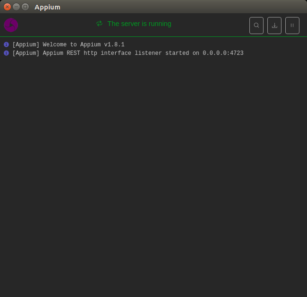Open the Inspector session with magnifier icon

pyautogui.click(x=256, y=26)
